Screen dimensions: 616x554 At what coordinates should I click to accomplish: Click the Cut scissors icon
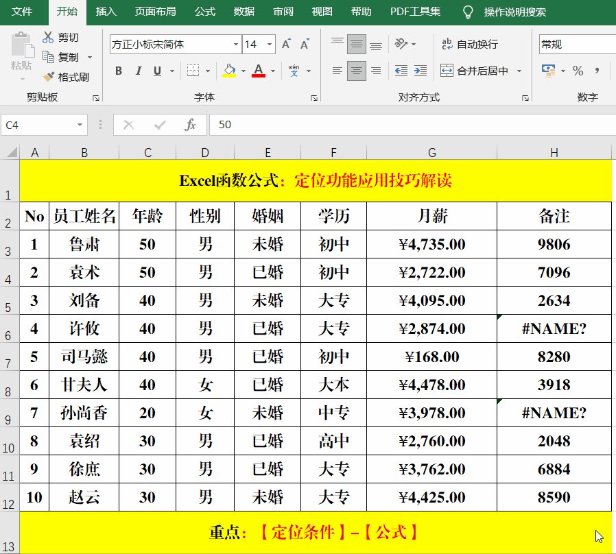48,37
